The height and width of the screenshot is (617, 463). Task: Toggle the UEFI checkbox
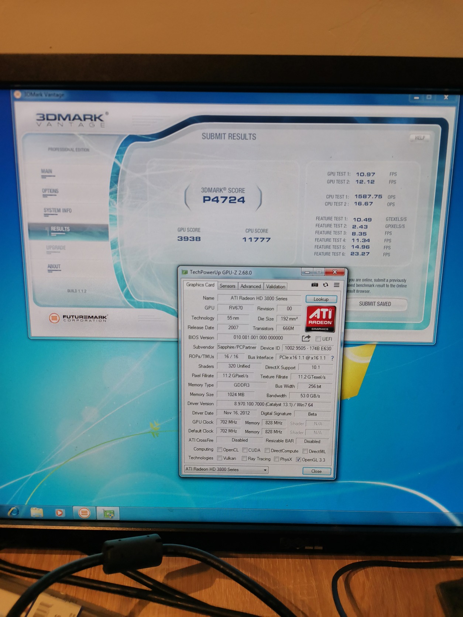318,339
